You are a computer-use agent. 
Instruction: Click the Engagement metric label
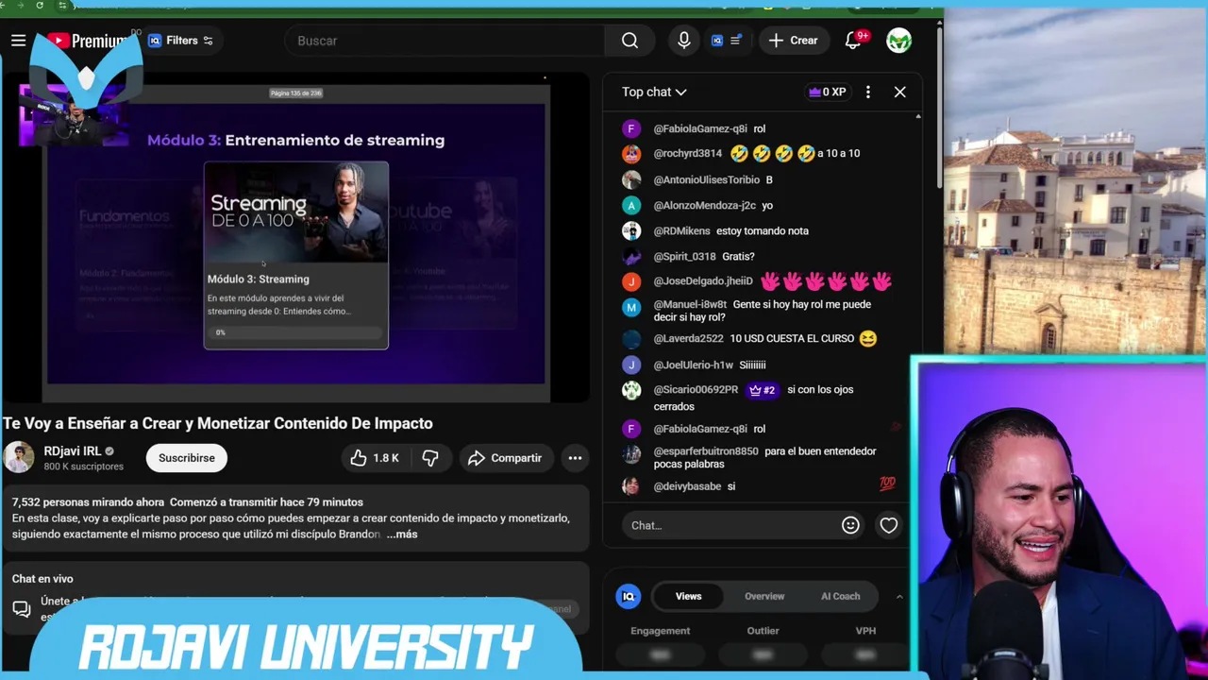[x=661, y=631]
